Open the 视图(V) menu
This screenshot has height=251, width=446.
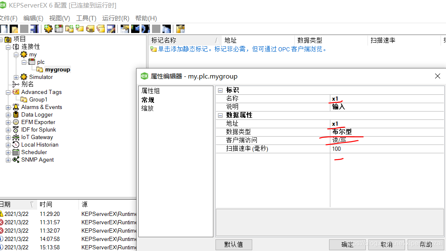tap(59, 18)
